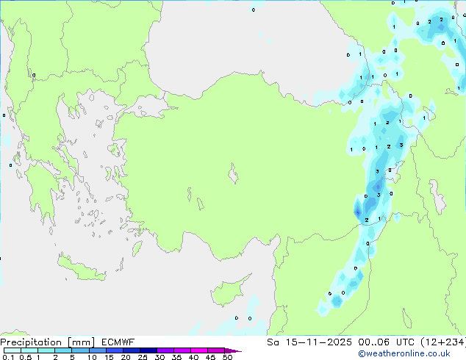Click the '15' legend scale label
Screen dimensions: 466x360
(109, 357)
